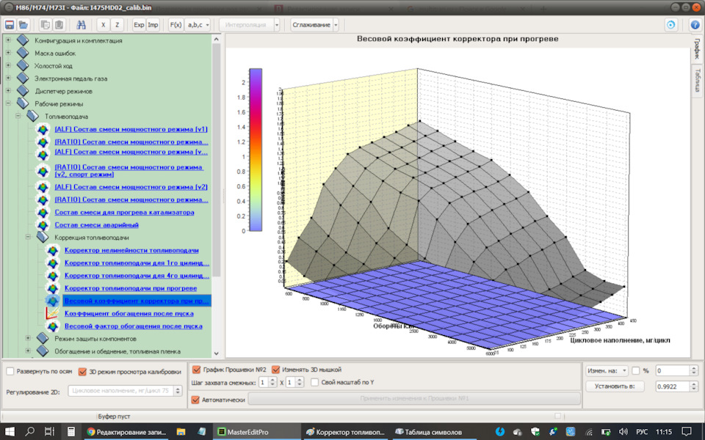Switch to 'Таблица символов' taskbar window
The width and height of the screenshot is (705, 440).
[433, 432]
